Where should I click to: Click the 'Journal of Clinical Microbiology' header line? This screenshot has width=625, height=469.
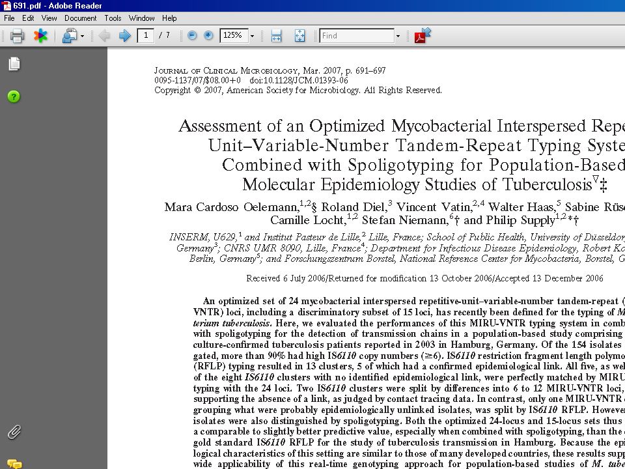pyautogui.click(x=270, y=71)
